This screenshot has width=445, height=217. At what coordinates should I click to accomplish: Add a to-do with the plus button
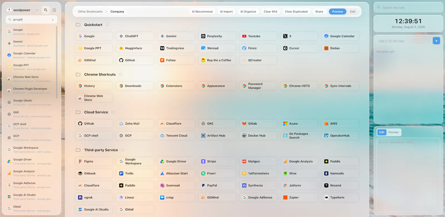point(436,41)
